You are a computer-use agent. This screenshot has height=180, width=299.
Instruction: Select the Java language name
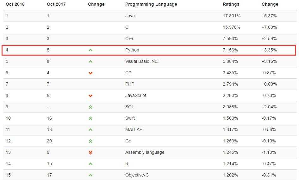[130, 16]
